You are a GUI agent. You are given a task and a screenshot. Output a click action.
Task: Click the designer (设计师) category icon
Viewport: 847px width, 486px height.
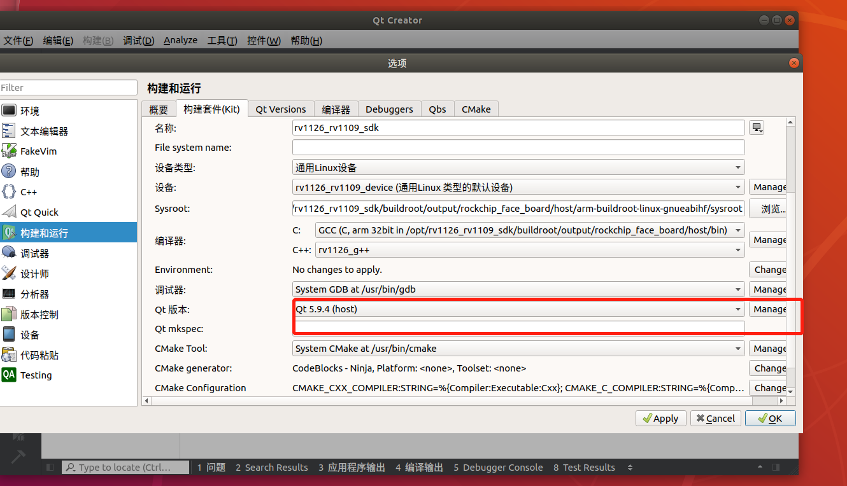[x=9, y=274]
